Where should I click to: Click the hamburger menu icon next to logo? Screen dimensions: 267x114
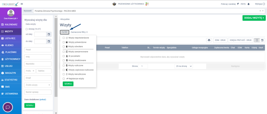(x=22, y=4)
